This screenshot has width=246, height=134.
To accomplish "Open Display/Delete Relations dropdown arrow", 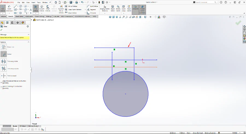I will point(105,13).
